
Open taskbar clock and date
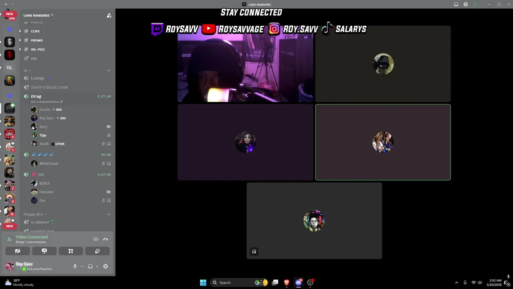pos(495,283)
